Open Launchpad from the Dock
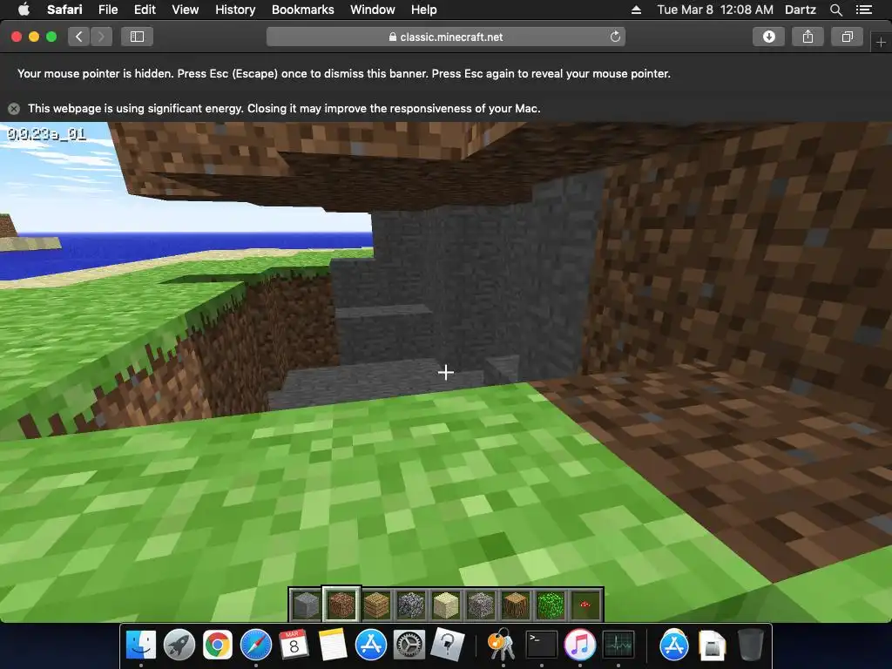The width and height of the screenshot is (892, 669). [179, 645]
